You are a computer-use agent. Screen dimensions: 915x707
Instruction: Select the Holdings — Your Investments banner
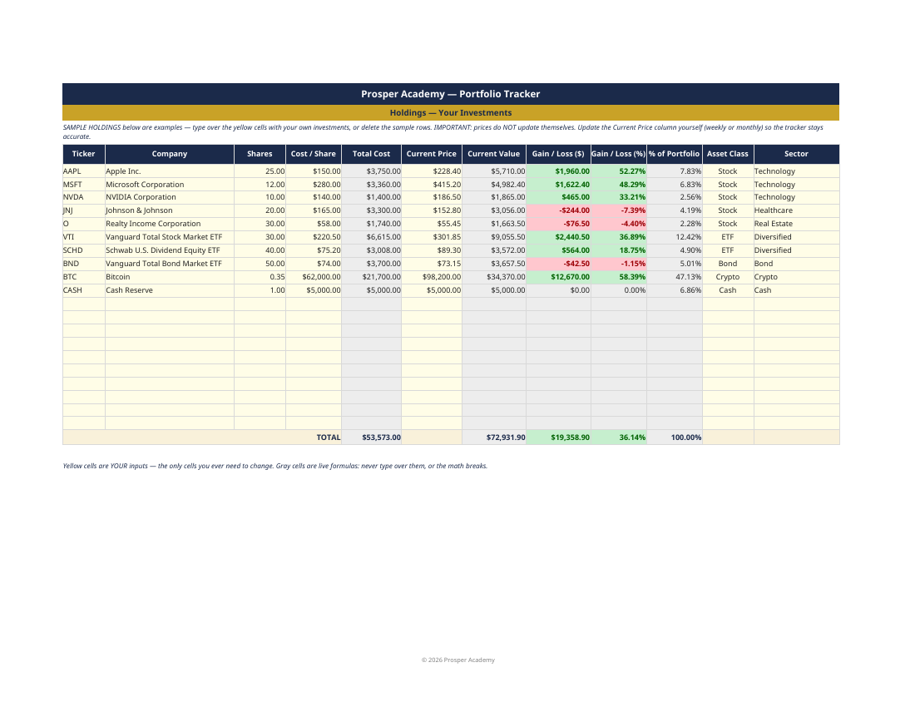click(451, 113)
